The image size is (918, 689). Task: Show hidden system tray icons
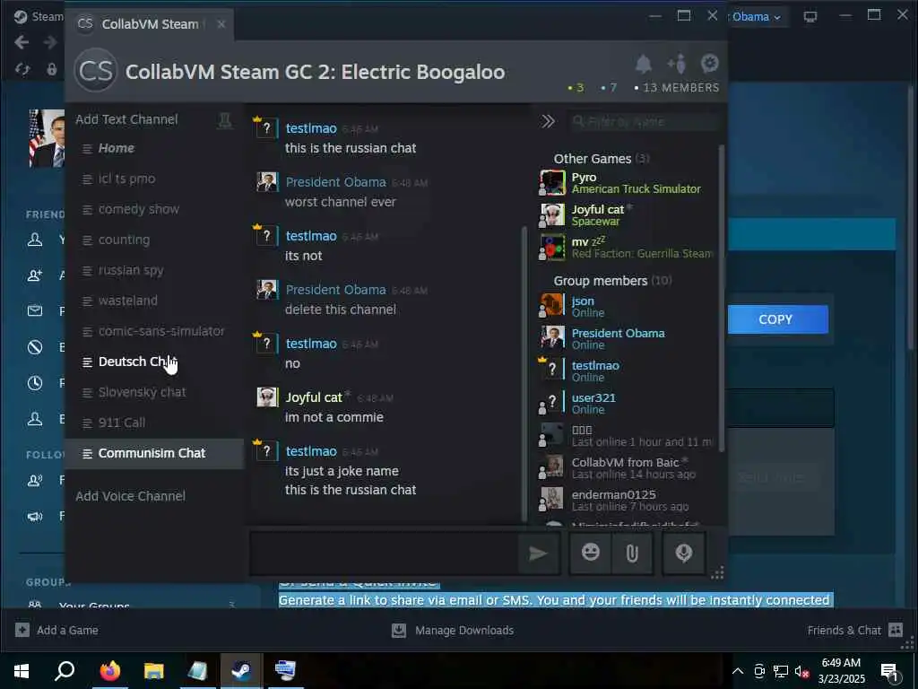pos(738,671)
